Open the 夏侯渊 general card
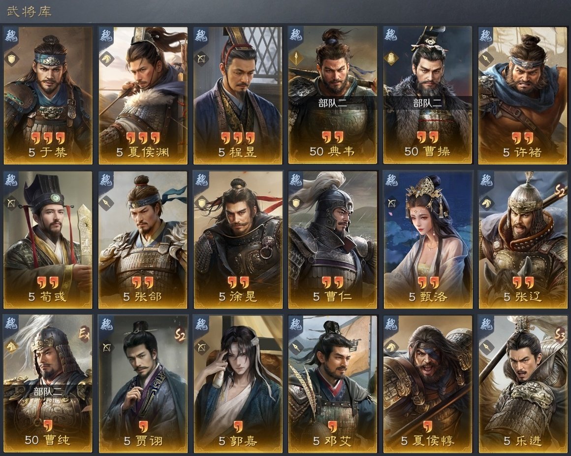The width and height of the screenshot is (571, 456). point(143,96)
